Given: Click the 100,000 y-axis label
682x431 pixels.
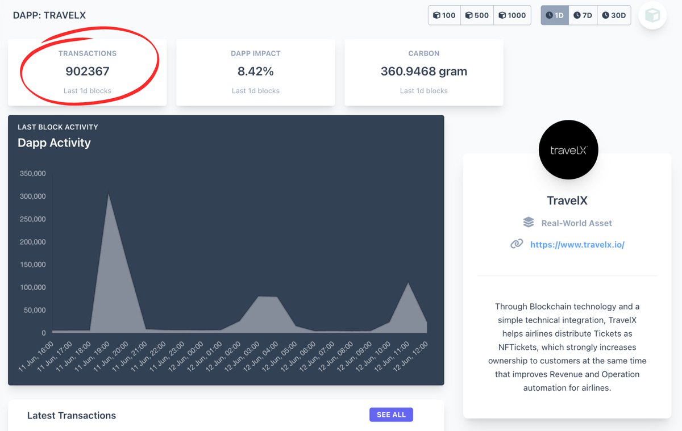Looking at the screenshot, I should (x=32, y=287).
